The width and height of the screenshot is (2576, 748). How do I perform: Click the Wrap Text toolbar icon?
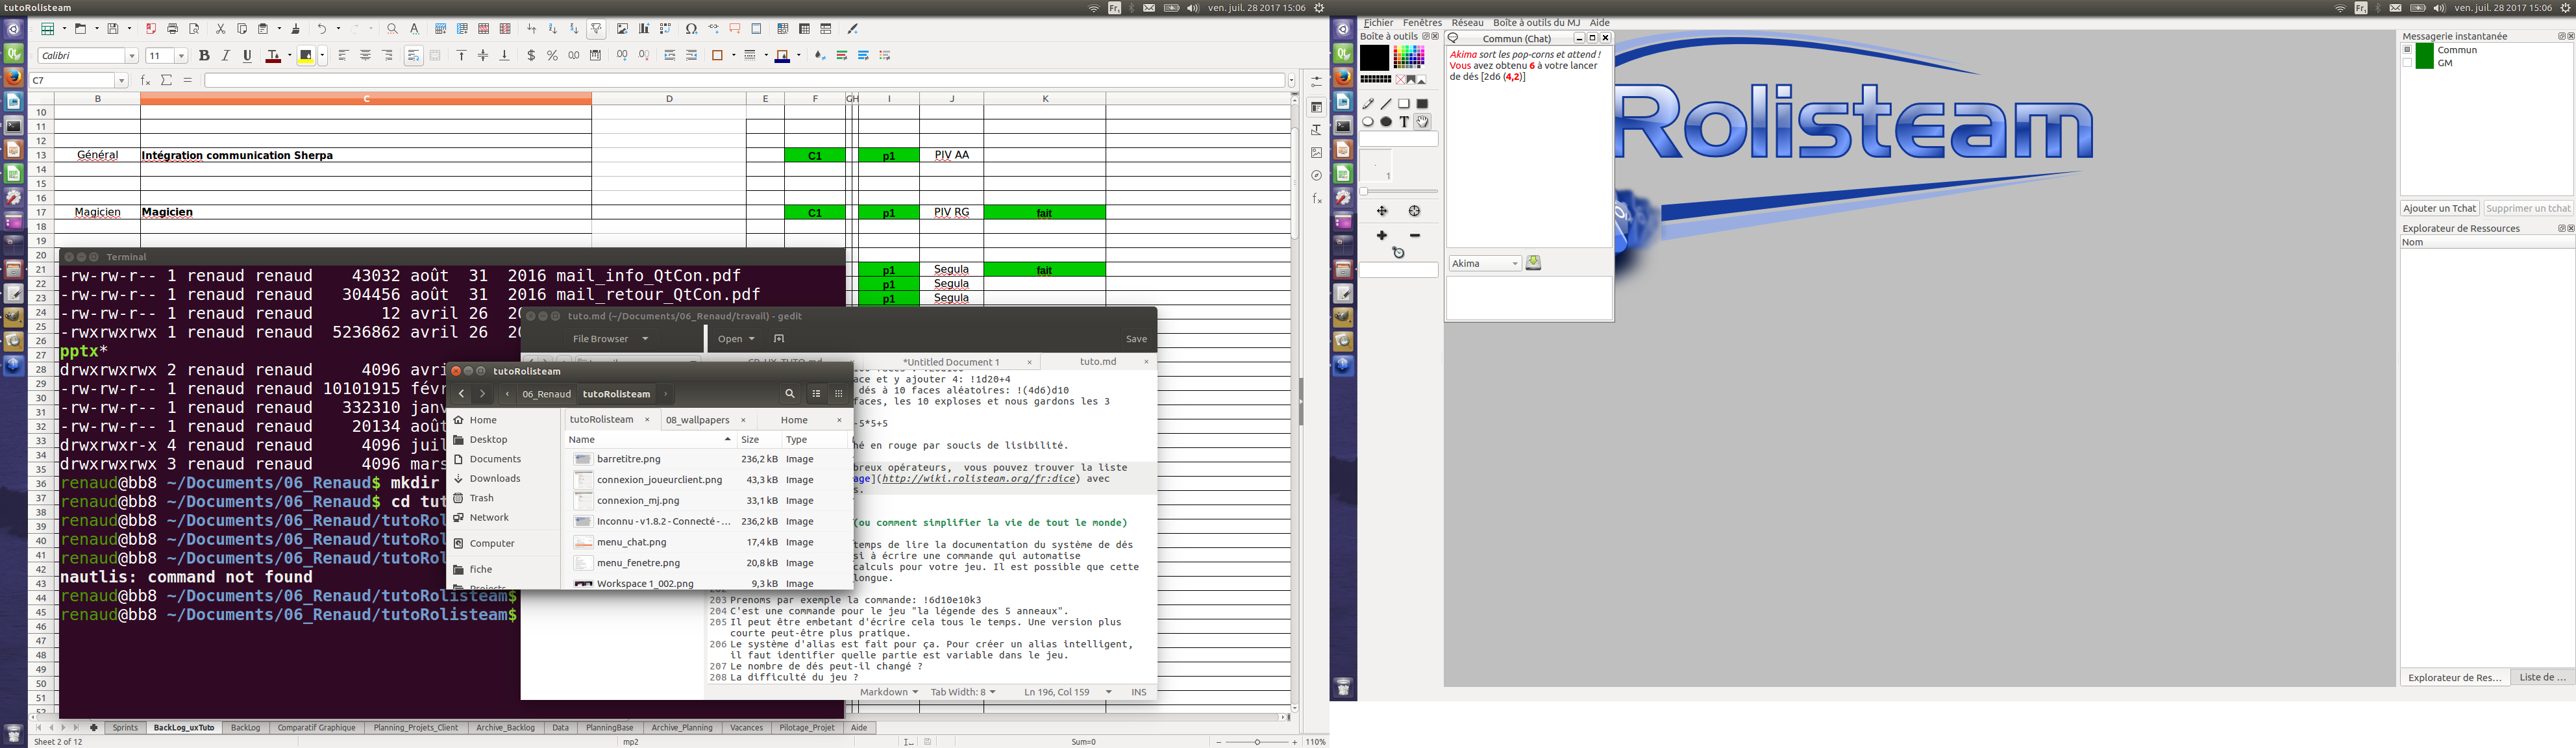tap(413, 56)
